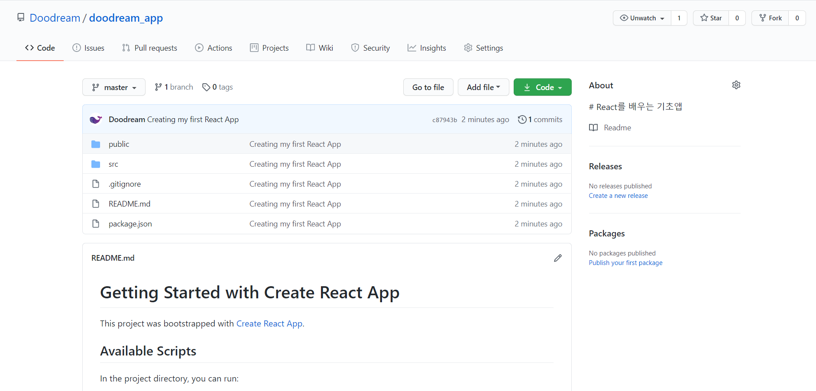Click Publish your first package link
The height and width of the screenshot is (391, 816).
[x=626, y=263]
